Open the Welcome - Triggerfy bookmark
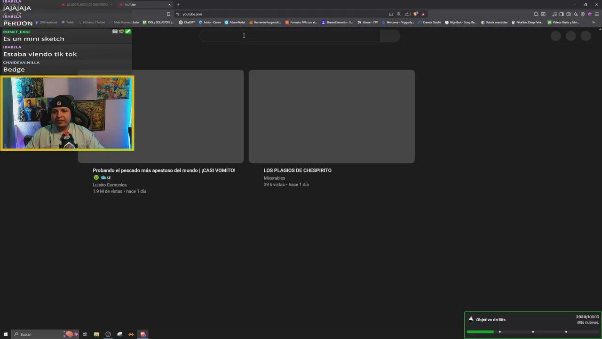This screenshot has width=602, height=339. pyautogui.click(x=398, y=22)
